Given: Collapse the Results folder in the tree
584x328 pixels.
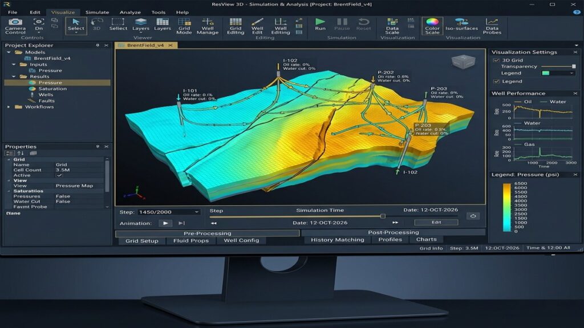Looking at the screenshot, I should [x=14, y=77].
